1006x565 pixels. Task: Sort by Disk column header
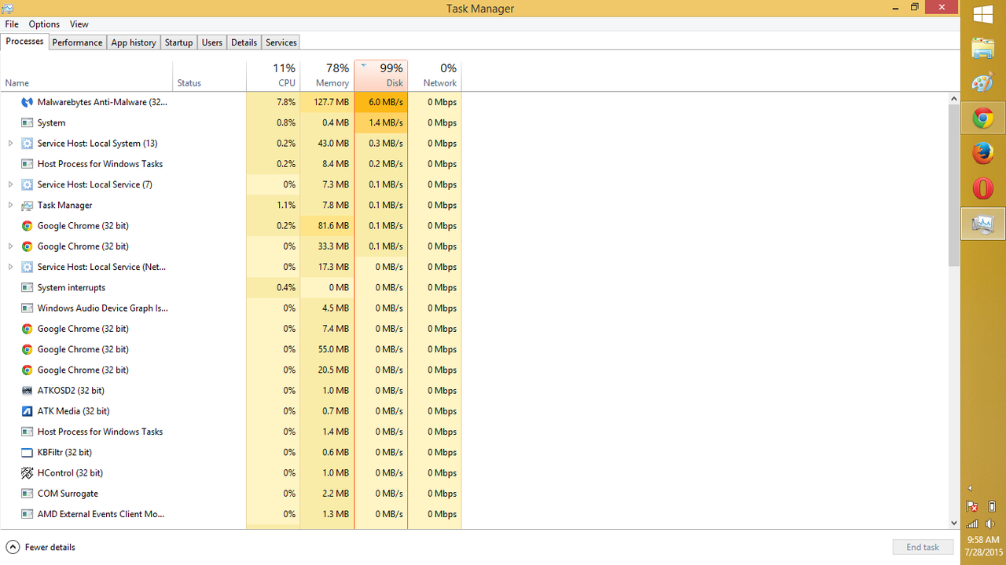[x=381, y=75]
